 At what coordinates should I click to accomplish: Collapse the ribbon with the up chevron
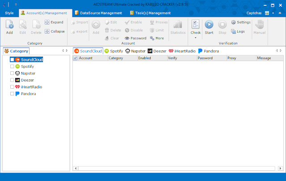[x=280, y=13]
